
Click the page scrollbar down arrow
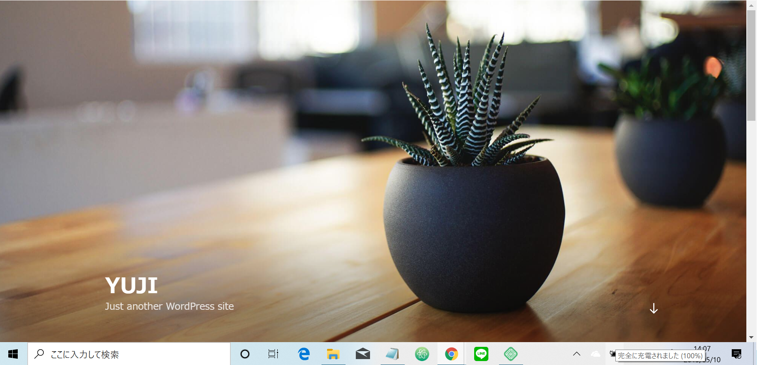[751, 337]
